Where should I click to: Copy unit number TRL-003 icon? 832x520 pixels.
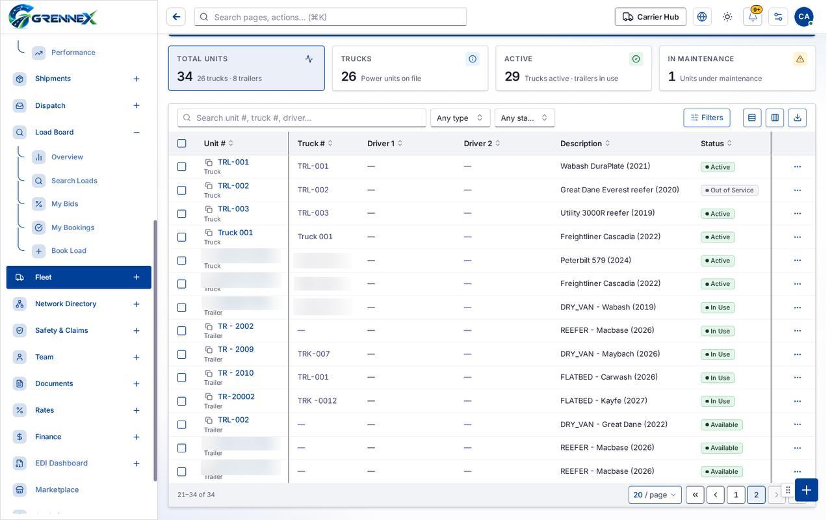pos(209,209)
